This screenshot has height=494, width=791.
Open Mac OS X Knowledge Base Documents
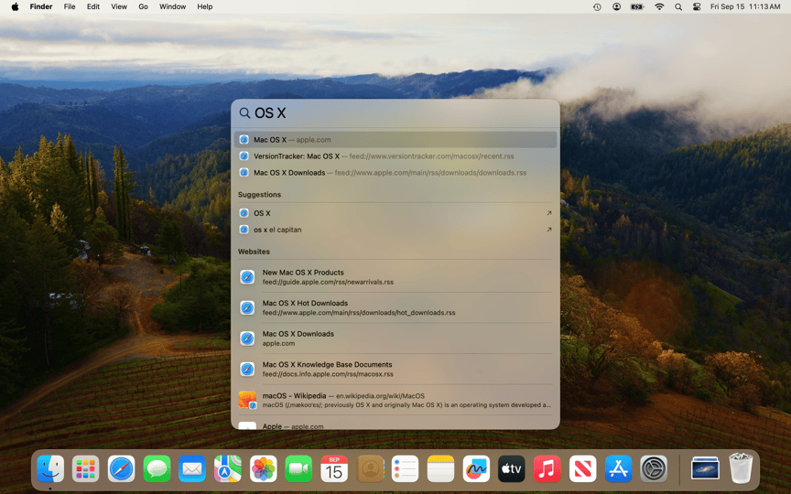pos(395,369)
